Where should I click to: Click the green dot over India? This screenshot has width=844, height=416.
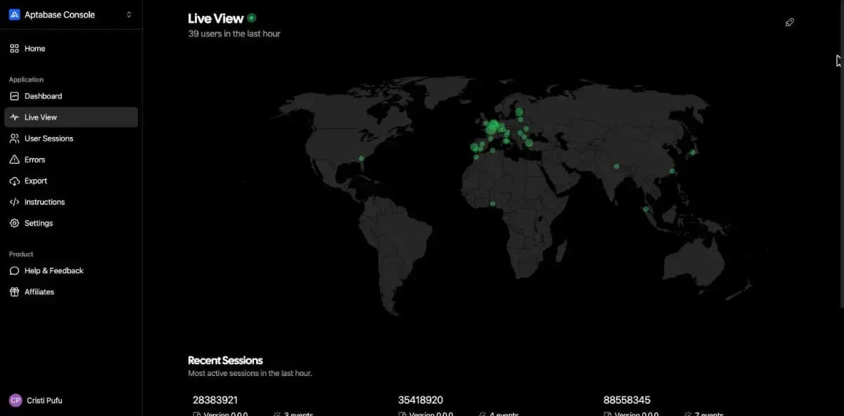pyautogui.click(x=616, y=167)
